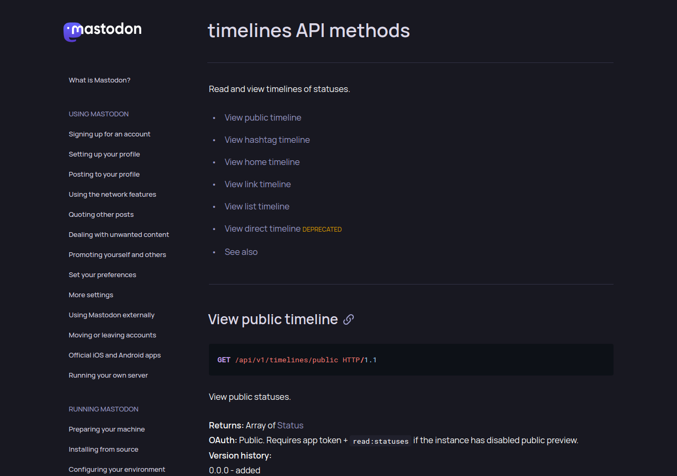Open the What is Mastodon? page
Image resolution: width=677 pixels, height=476 pixels.
point(99,80)
